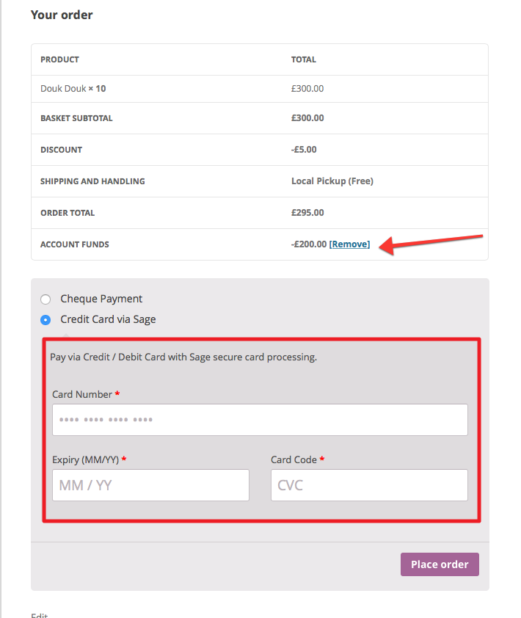Image resolution: width=521 pixels, height=618 pixels.
Task: Click the Douk Douk × 10 product name
Action: (x=73, y=89)
